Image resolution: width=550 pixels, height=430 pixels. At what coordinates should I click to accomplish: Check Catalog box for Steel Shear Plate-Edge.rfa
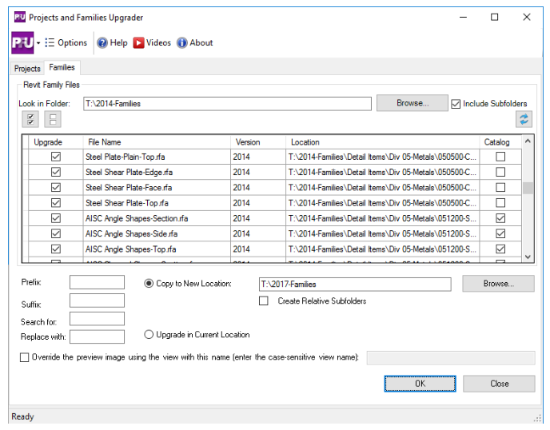[500, 172]
